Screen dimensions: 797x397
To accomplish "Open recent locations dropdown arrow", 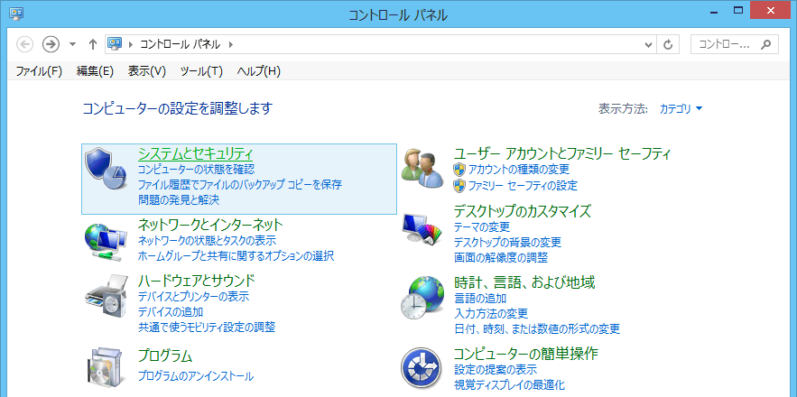I will tap(72, 45).
